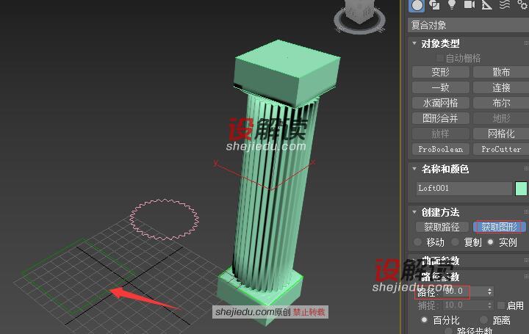
Task: Select the Helpers category icon
Action: click(487, 5)
